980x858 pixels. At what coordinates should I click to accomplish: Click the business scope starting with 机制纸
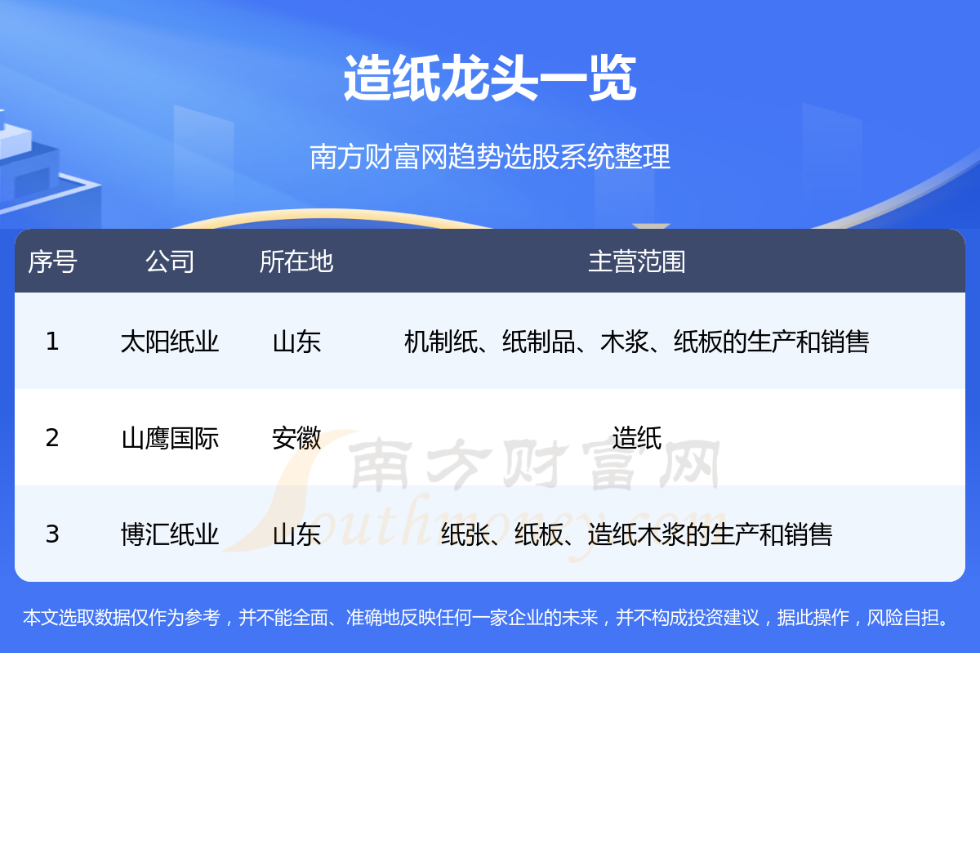click(x=637, y=341)
